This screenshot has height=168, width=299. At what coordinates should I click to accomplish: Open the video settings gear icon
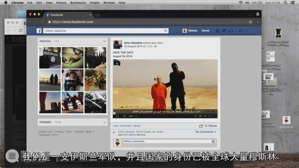pos(205,116)
